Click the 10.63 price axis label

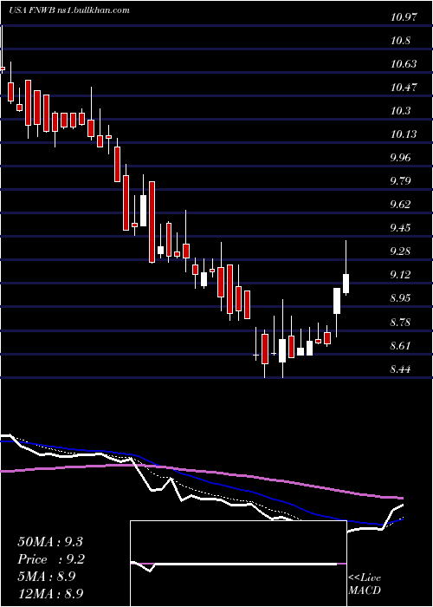pyautogui.click(x=404, y=64)
